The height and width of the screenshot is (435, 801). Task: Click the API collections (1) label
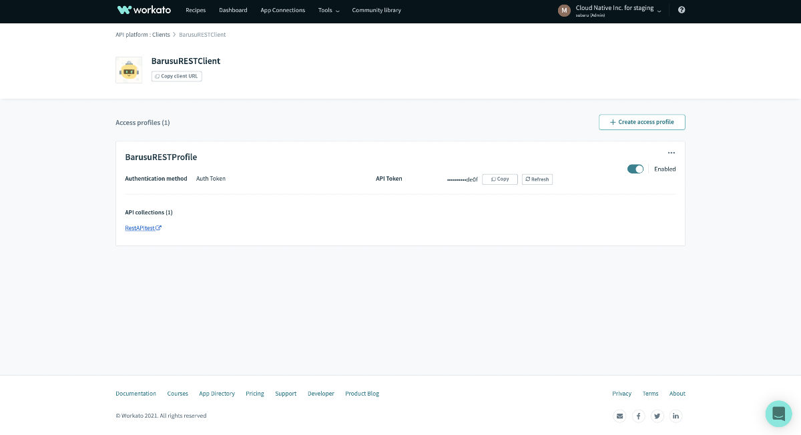click(149, 212)
